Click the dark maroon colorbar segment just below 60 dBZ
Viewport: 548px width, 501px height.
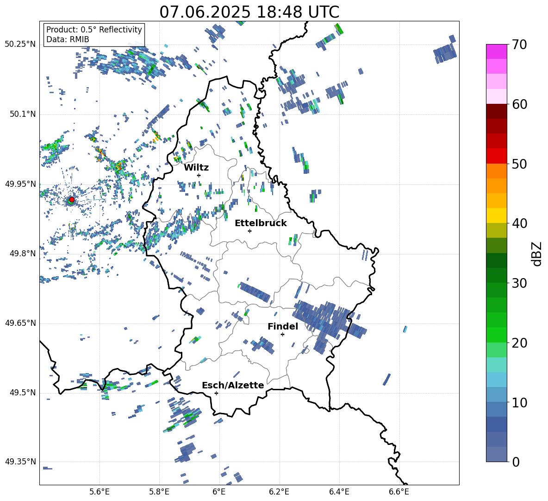pyautogui.click(x=497, y=111)
